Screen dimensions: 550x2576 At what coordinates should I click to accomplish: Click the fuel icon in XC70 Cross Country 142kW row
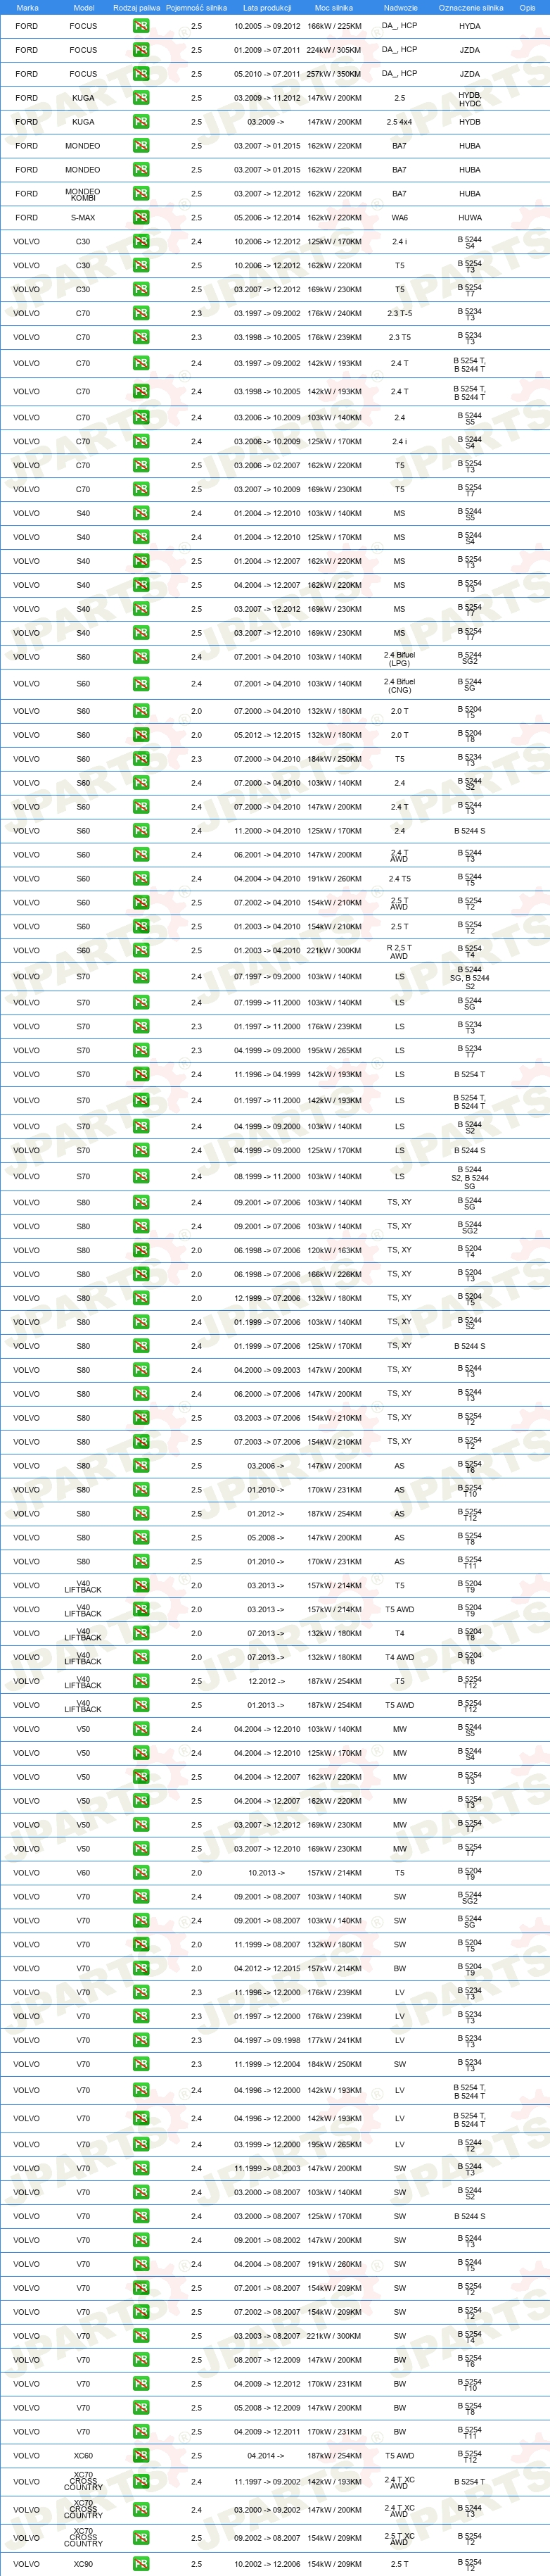pos(141,2482)
